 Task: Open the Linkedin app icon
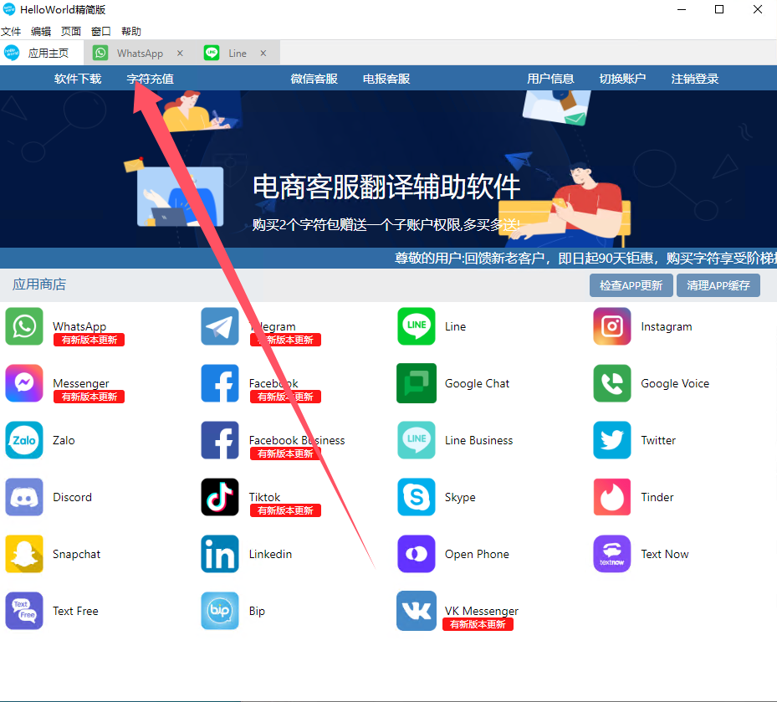tap(220, 554)
